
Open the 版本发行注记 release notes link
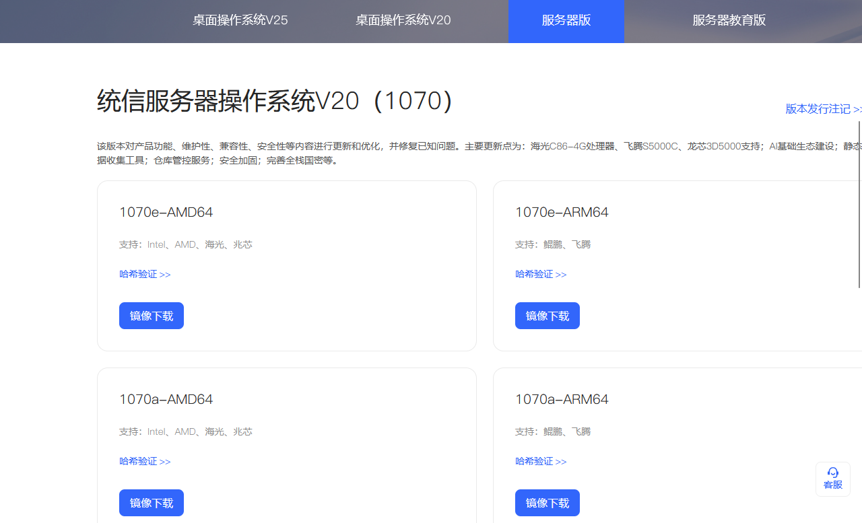[824, 108]
